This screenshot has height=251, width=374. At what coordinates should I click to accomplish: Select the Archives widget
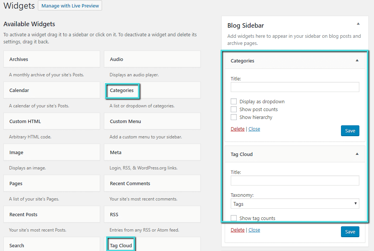51,59
